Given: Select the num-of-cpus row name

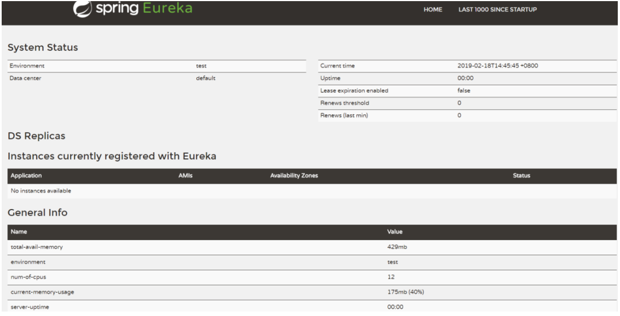Looking at the screenshot, I should [28, 278].
